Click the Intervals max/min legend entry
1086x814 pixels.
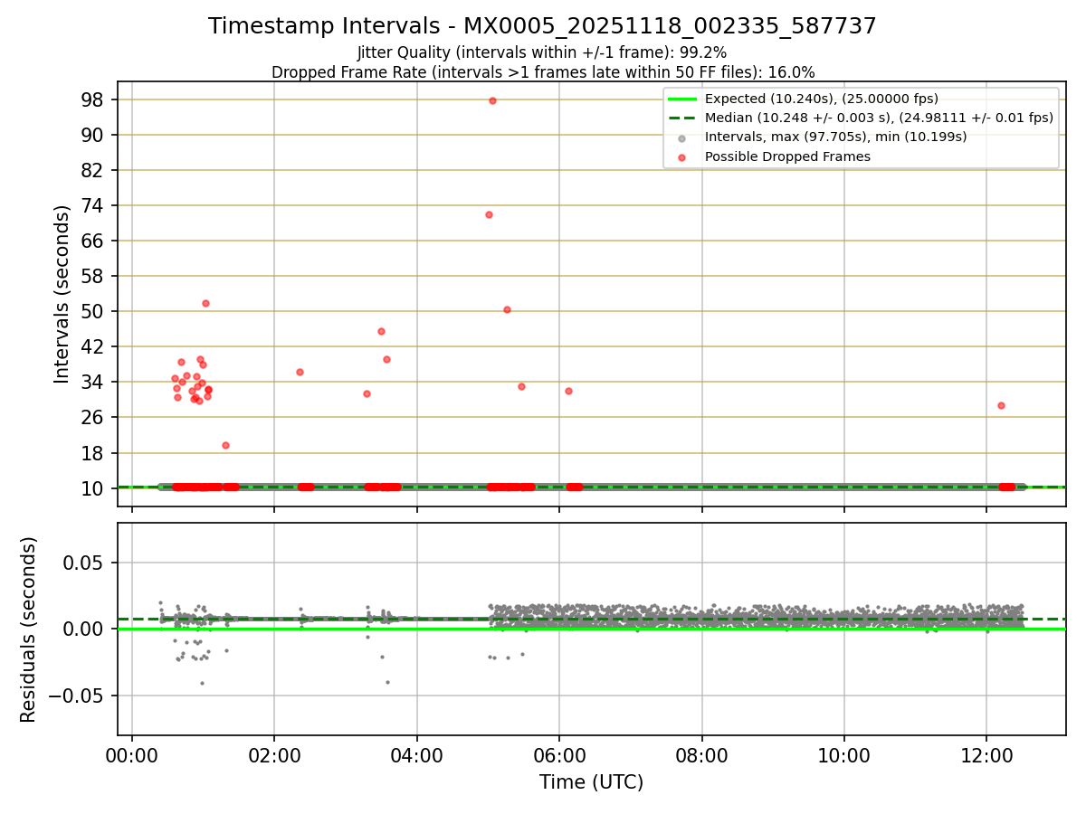pos(823,137)
